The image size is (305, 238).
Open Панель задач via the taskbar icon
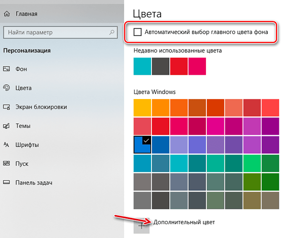6,182
